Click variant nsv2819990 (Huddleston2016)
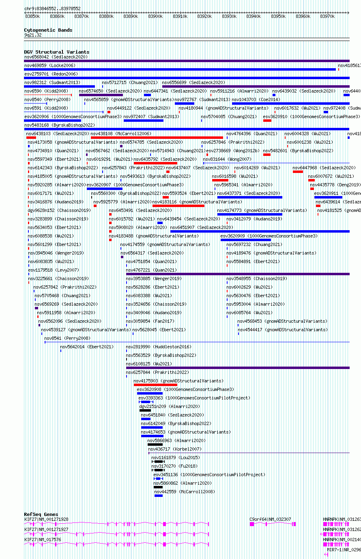The image size is (361, 559). [x=159, y=347]
